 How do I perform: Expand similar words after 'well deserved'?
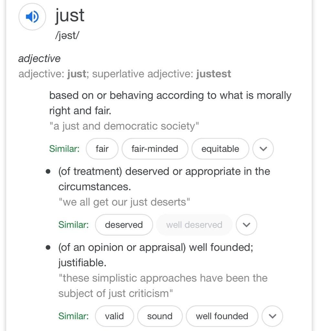(246, 225)
